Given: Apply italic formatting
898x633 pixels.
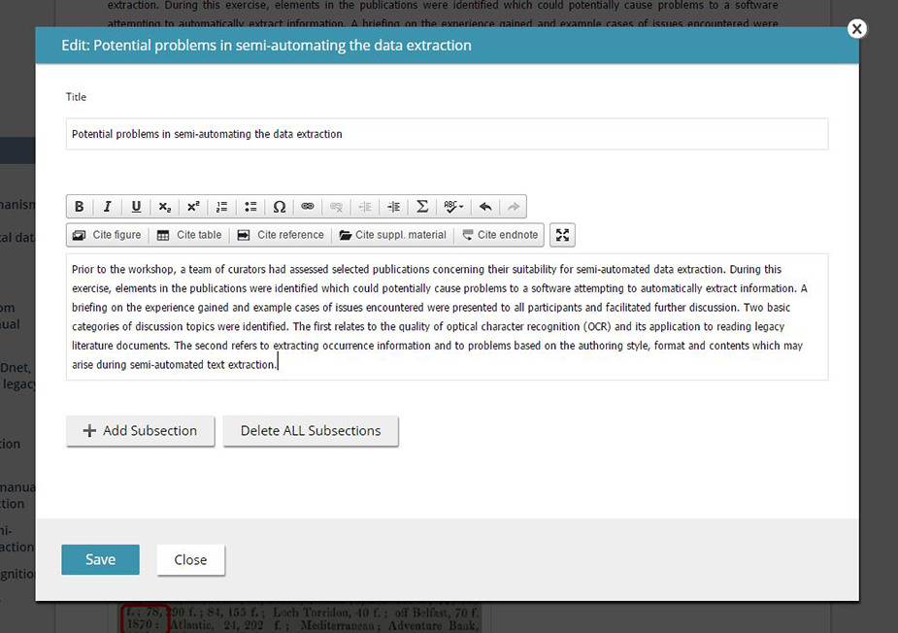Looking at the screenshot, I should (108, 207).
